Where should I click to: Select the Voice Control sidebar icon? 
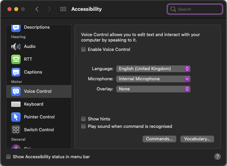click(x=16, y=91)
